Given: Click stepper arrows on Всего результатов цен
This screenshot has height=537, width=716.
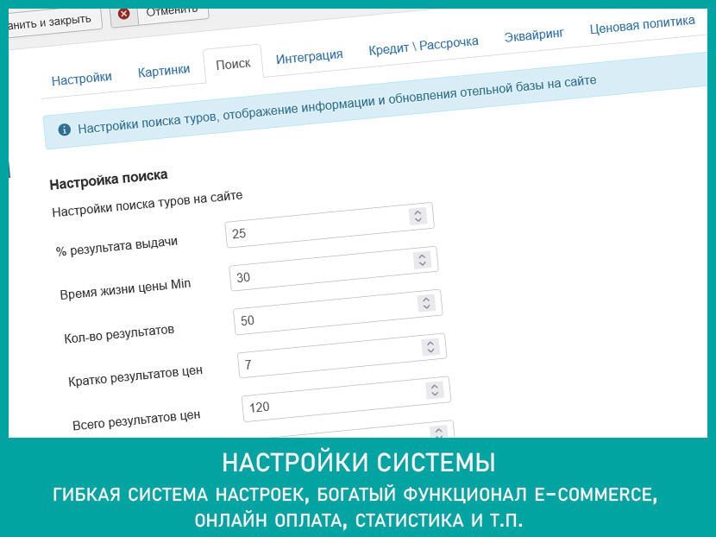Looking at the screenshot, I should tap(435, 390).
